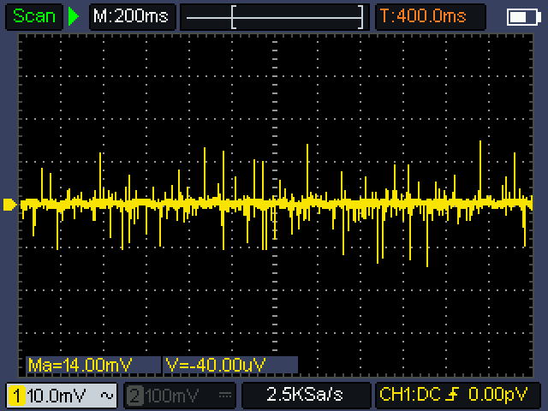Click channel 2 DC coupling symbol
The height and width of the screenshot is (411, 548).
tap(225, 396)
